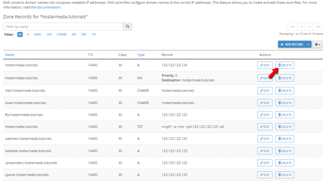Filter records by AAAA type
Screen dimensions: 323x181
(38, 34)
